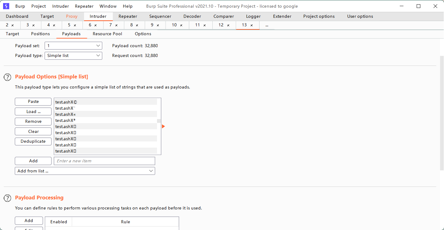The height and width of the screenshot is (230, 444).
Task: Click the Paste button
Action: (33, 102)
